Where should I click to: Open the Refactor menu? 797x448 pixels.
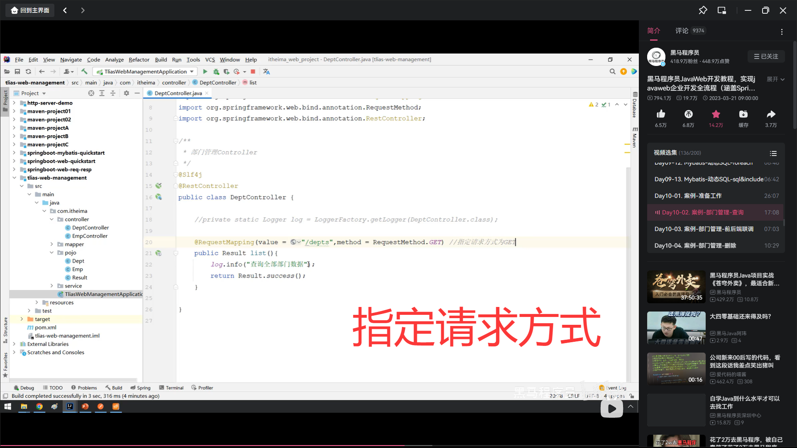139,60
